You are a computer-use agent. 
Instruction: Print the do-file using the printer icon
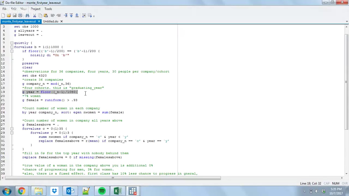(20, 16)
